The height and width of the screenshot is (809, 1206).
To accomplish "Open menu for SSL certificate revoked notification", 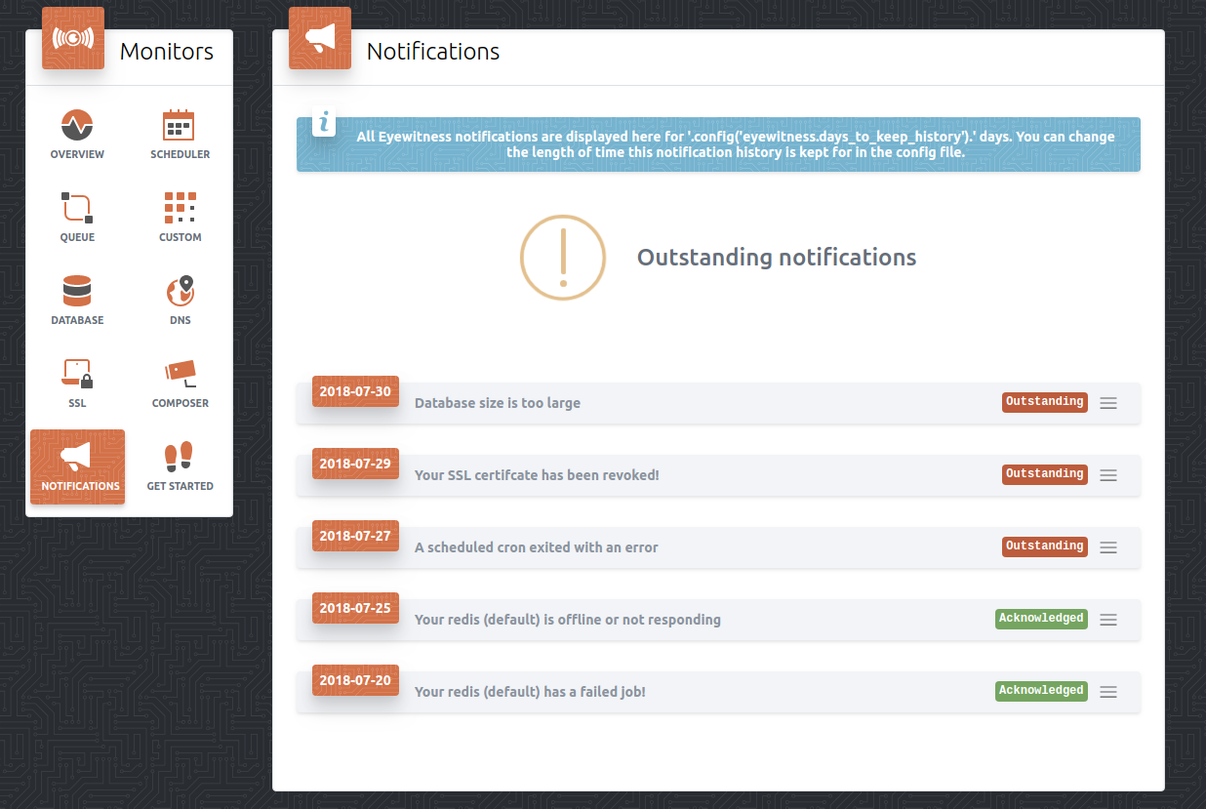I will click(x=1108, y=475).
